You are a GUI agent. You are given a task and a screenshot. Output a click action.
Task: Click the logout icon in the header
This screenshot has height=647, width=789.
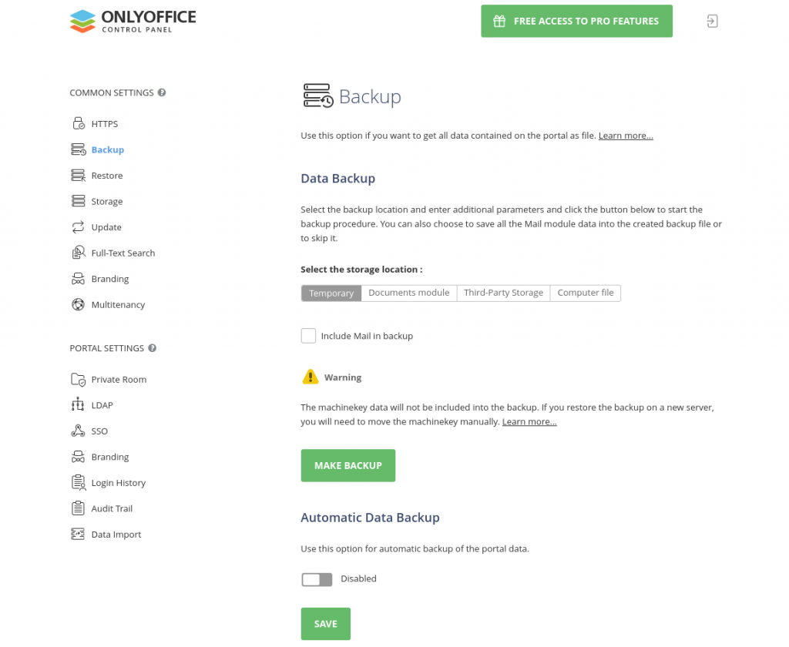pos(712,22)
